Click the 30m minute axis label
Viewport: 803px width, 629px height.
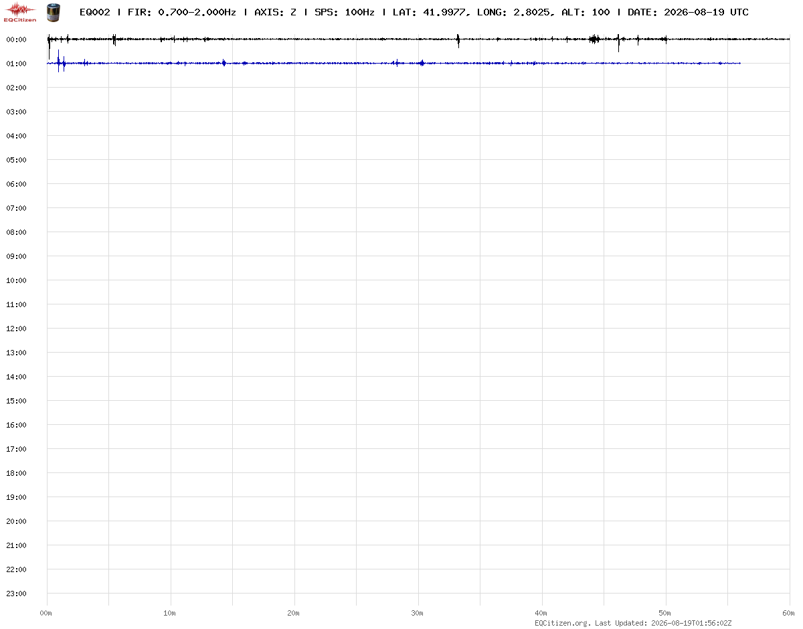[x=418, y=613]
